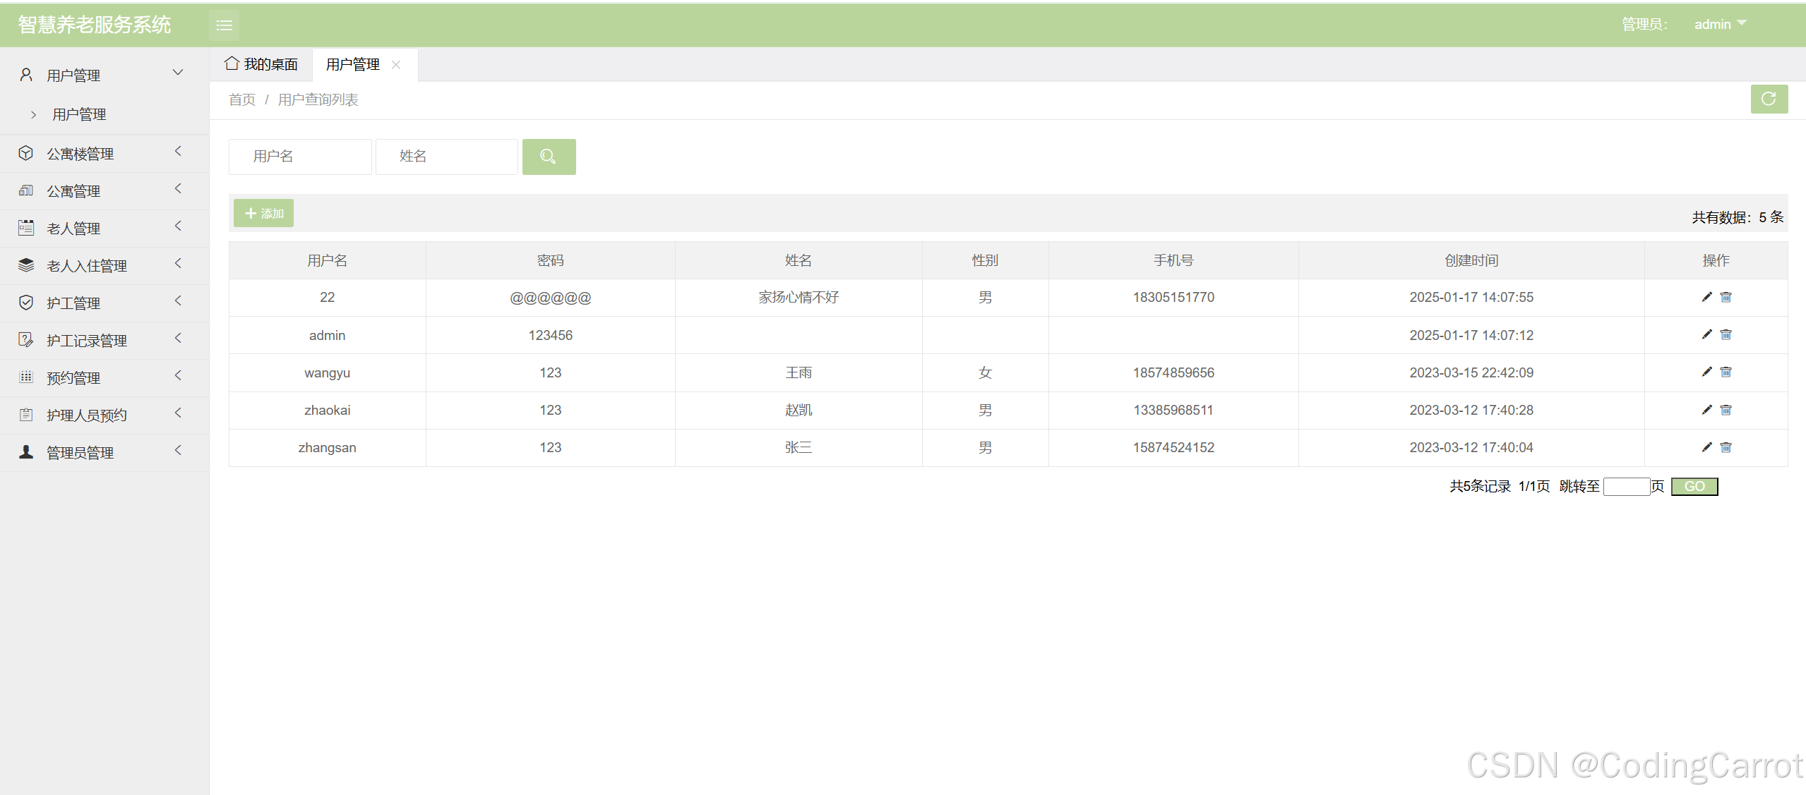
Task: Expand the 公寓管理 menu chevron
Action: [x=178, y=188]
